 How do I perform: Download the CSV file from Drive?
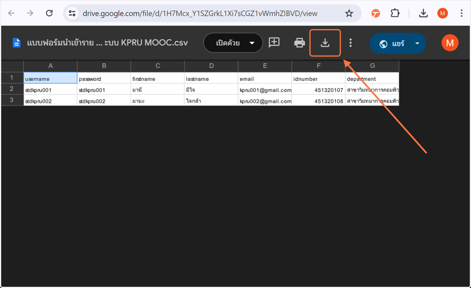[325, 43]
